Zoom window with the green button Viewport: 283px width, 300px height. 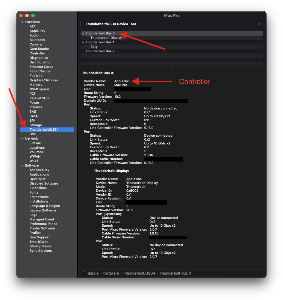(33, 16)
